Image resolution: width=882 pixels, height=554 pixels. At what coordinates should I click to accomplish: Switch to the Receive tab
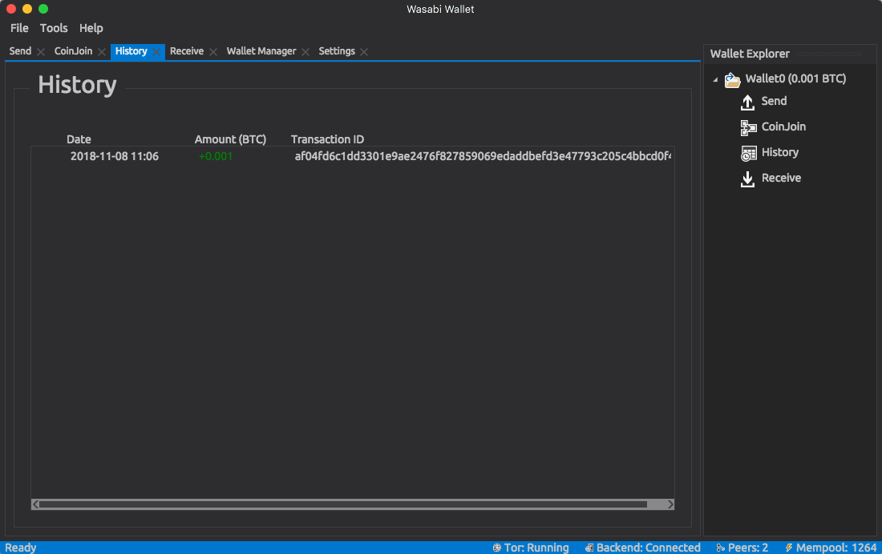pyautogui.click(x=187, y=51)
